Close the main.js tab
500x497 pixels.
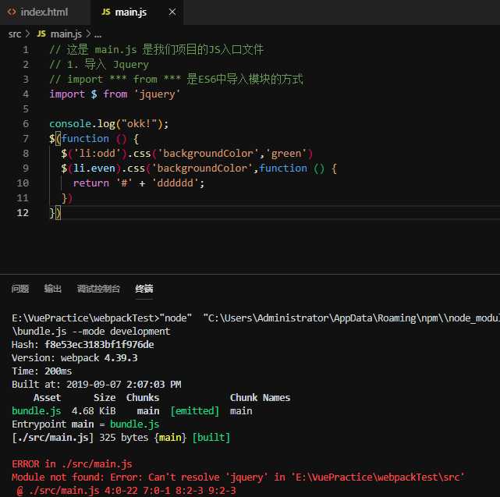[172, 12]
